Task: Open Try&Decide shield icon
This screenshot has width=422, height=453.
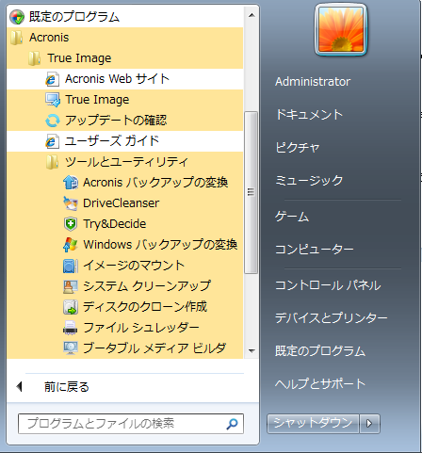Action: [71, 224]
